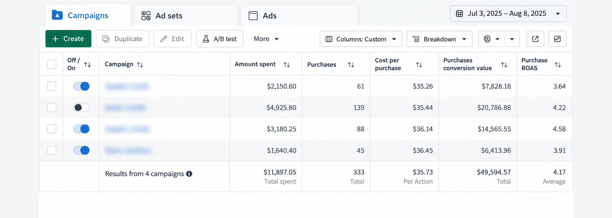Viewport: 612px width, 218px height.
Task: Open the charts view icon button
Action: pyautogui.click(x=557, y=39)
